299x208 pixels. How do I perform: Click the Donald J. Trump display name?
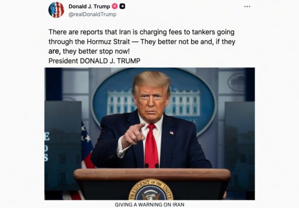click(89, 7)
